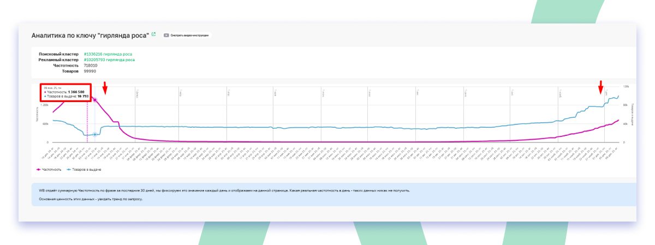Click the highlighted blue point on the Товаров line

click(94, 134)
